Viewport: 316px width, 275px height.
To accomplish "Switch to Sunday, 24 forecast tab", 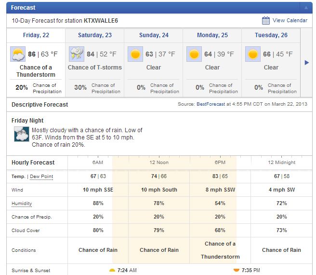I will pos(154,35).
